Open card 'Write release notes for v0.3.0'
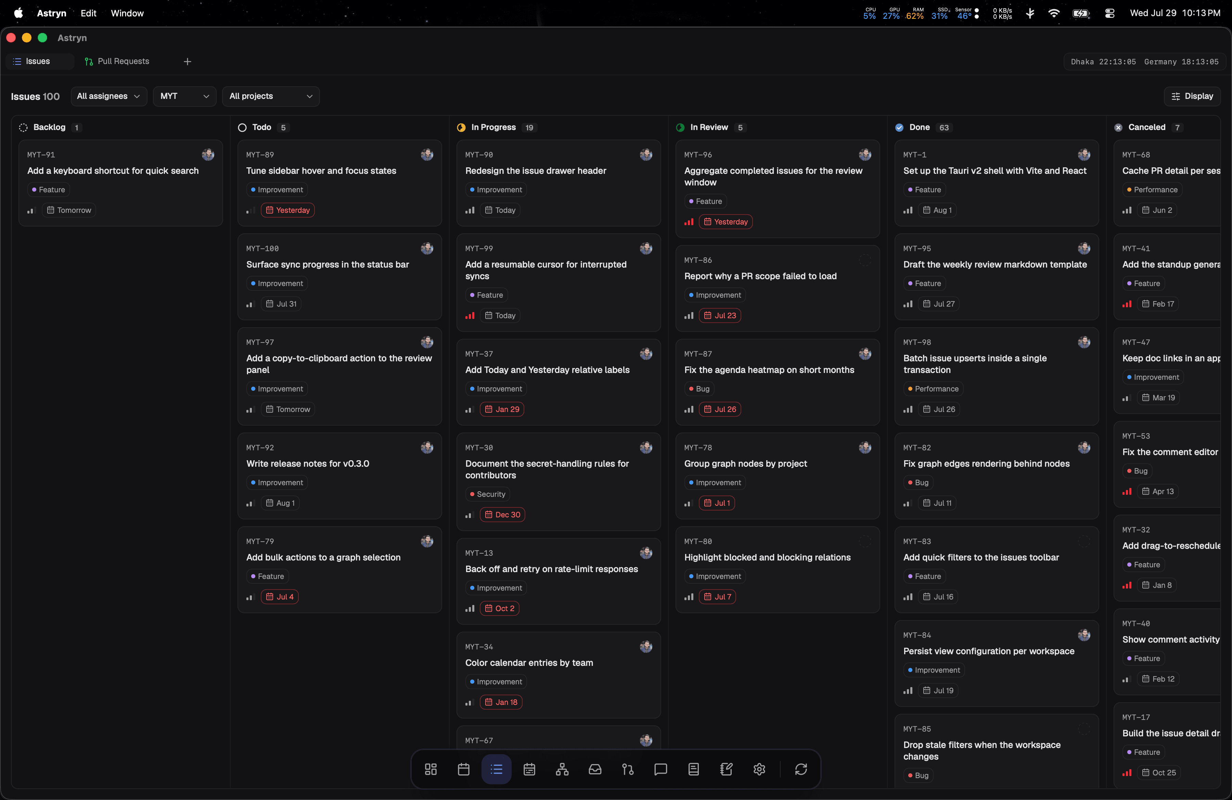 click(x=339, y=476)
